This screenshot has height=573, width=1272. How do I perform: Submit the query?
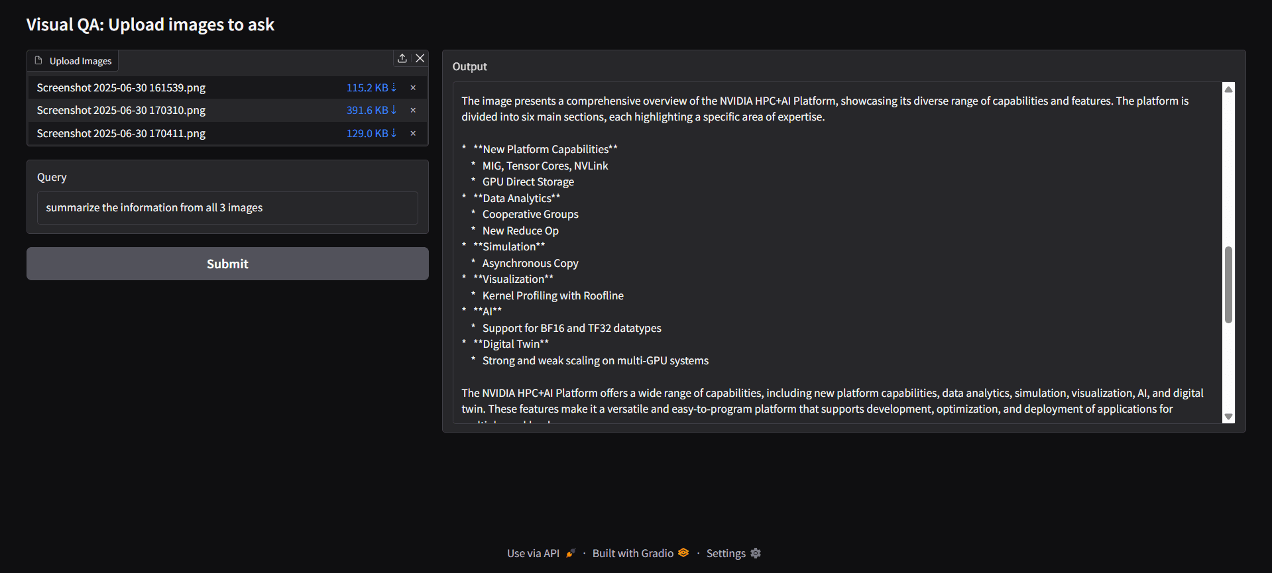227,264
